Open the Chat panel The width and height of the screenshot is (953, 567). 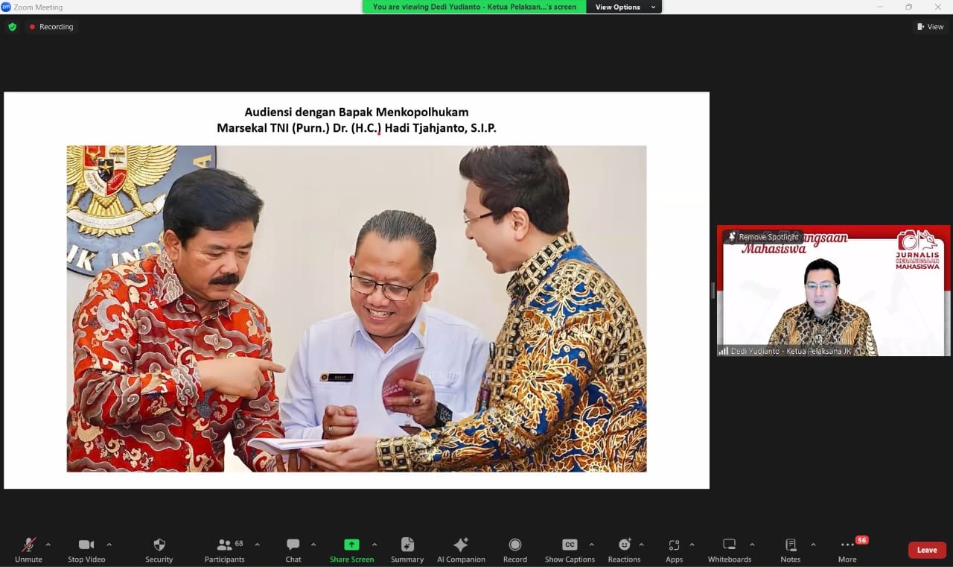(293, 549)
